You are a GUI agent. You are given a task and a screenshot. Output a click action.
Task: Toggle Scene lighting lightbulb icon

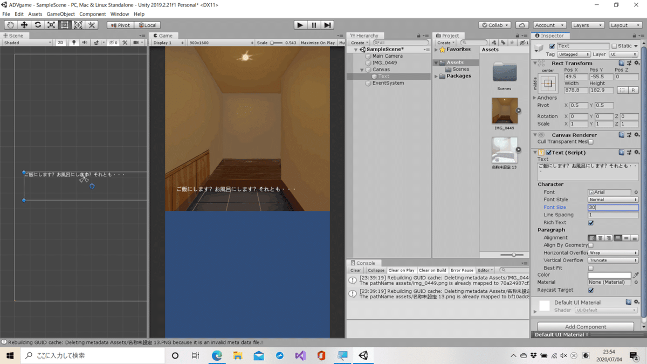click(x=74, y=43)
